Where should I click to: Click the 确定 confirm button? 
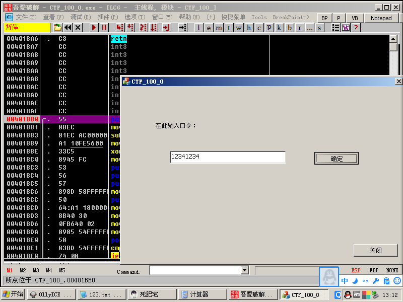click(337, 159)
